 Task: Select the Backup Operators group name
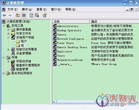click(69, 30)
